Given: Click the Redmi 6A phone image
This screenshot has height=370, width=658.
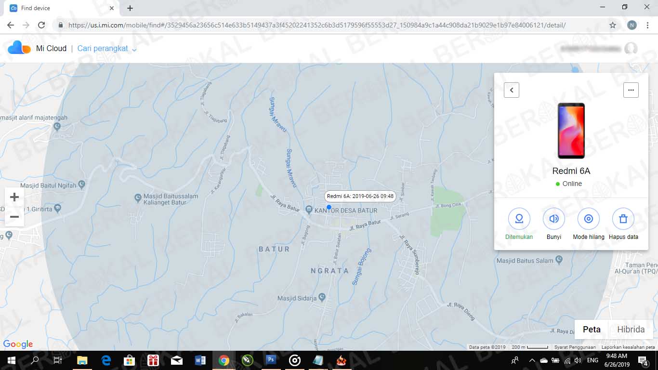Looking at the screenshot, I should point(571,131).
